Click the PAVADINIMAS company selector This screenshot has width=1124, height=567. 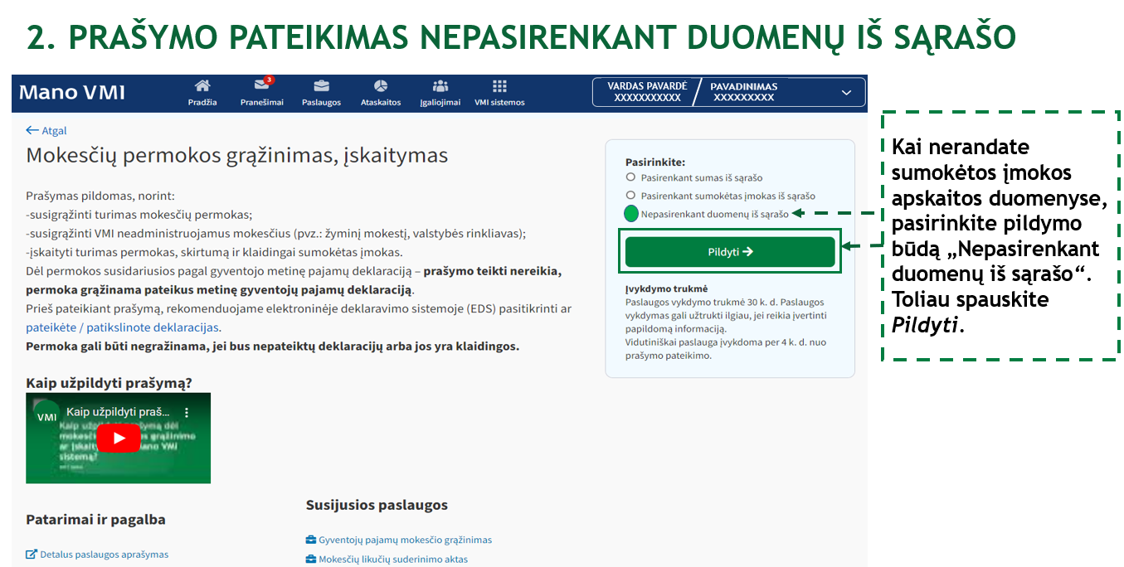[x=743, y=92]
